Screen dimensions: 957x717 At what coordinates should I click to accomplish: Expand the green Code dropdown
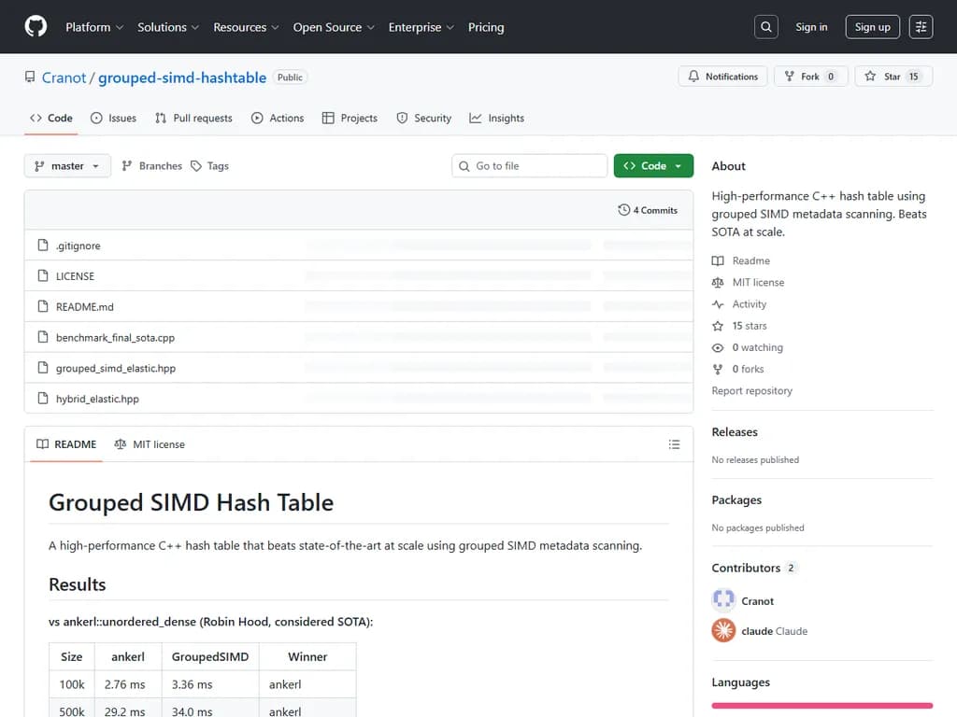tap(652, 163)
